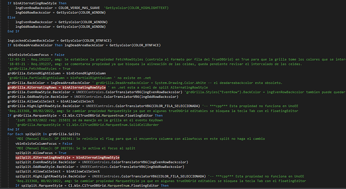
Task: Click grdGrilla.ExtendRightColumn assignment line
Action: coord(56,73)
